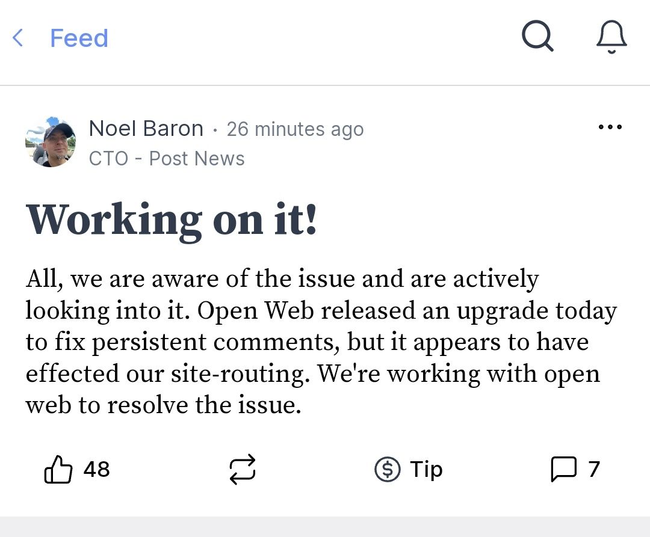Image resolution: width=650 pixels, height=537 pixels.
Task: Return to the Feed link
Action: [x=79, y=38]
